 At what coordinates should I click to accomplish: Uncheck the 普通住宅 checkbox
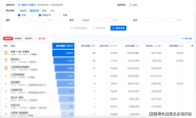click(40, 15)
